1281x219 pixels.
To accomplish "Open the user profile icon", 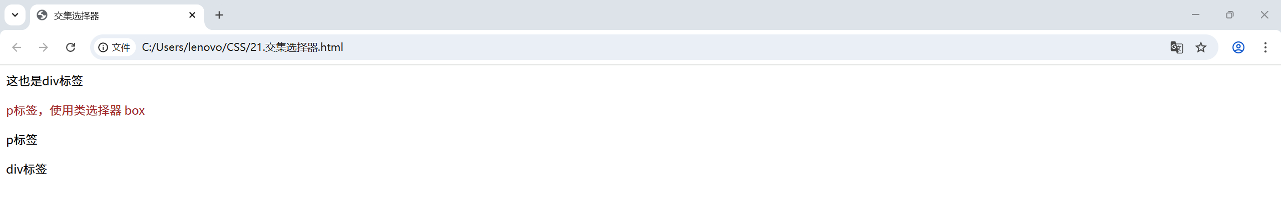I will [x=1238, y=47].
